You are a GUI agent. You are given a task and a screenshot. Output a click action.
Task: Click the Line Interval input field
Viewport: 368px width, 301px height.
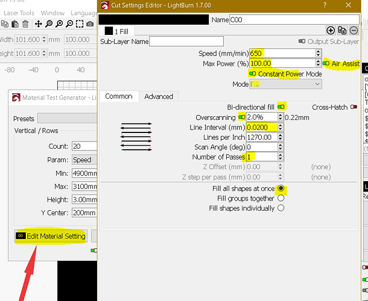click(262, 127)
